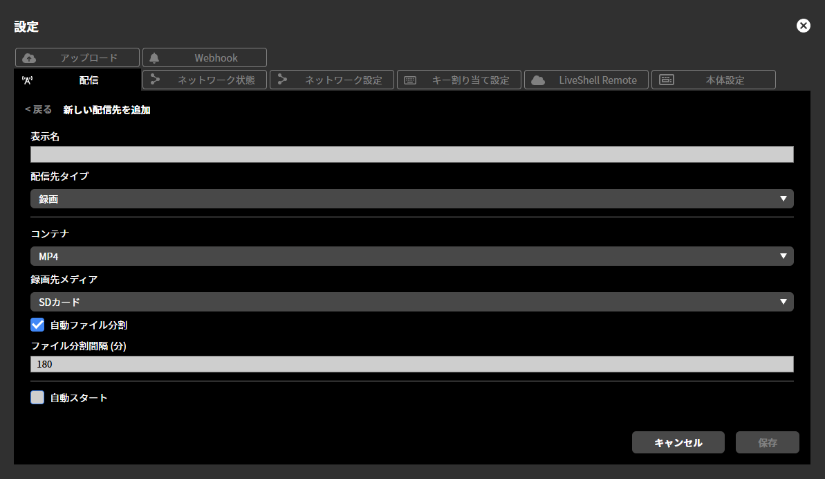Click the keyboard icon on the 本体設定 tab
825x479 pixels.
(665, 80)
